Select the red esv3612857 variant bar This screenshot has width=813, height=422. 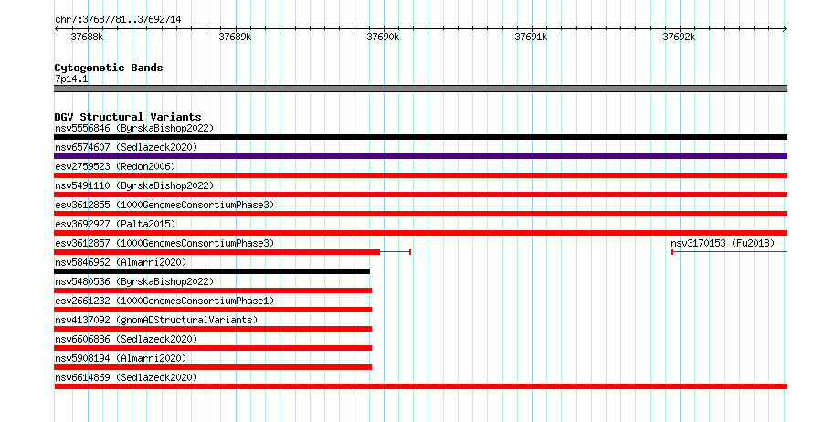(x=216, y=252)
